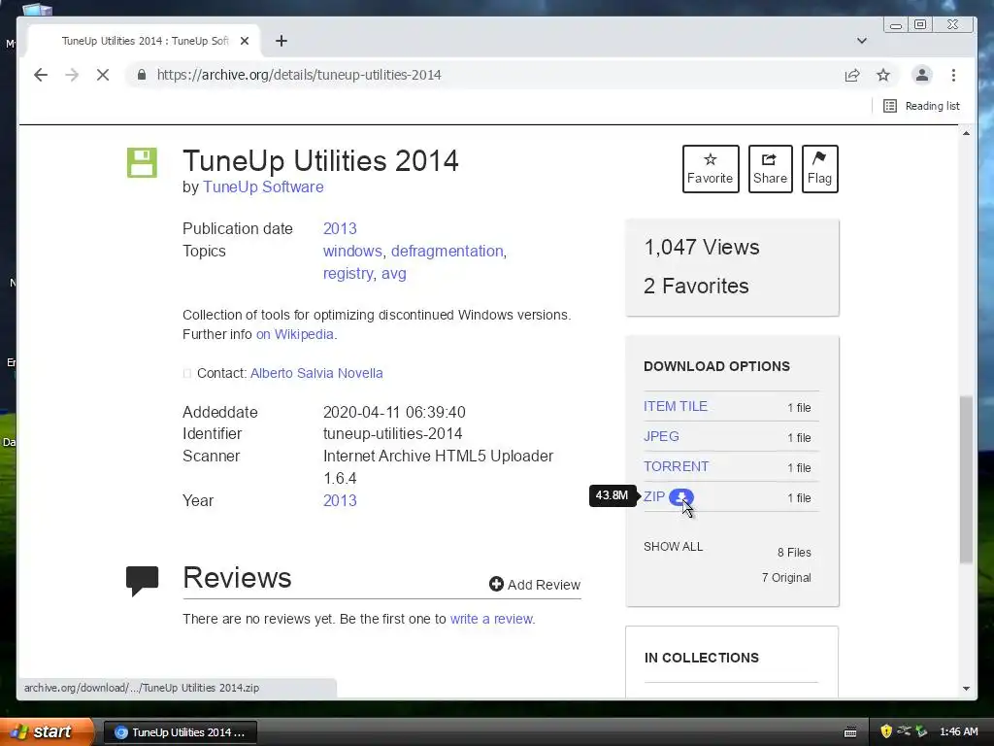Open the Chrome profile avatar
Screen dimensions: 994x746
(x=922, y=75)
